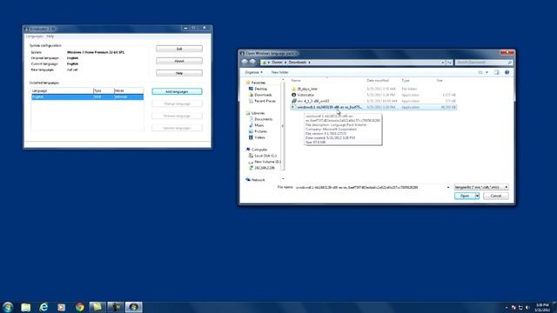
Task: Launch Windows Media Player from the taskbar
Action: coord(62,307)
